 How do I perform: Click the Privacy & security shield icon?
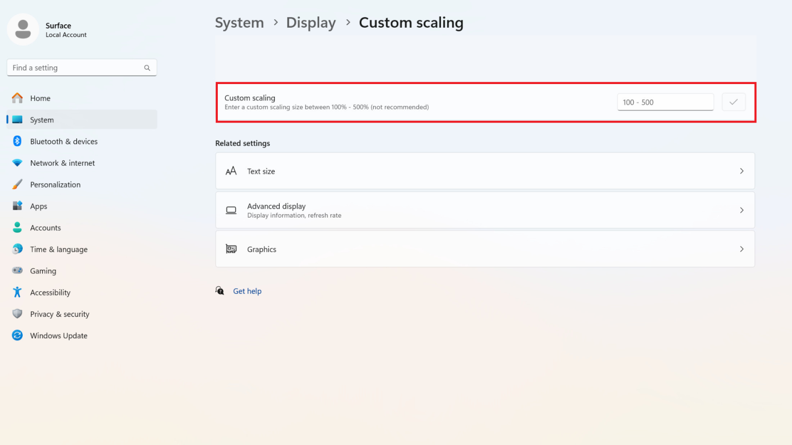click(x=17, y=314)
